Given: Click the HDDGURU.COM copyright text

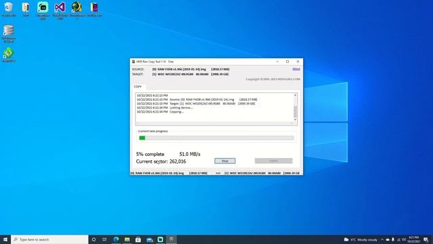Looking at the screenshot, I should (273, 79).
